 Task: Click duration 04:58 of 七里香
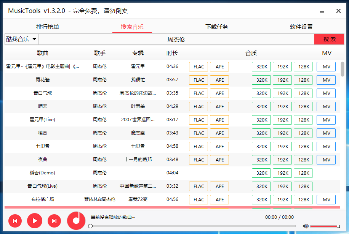tap(172, 146)
